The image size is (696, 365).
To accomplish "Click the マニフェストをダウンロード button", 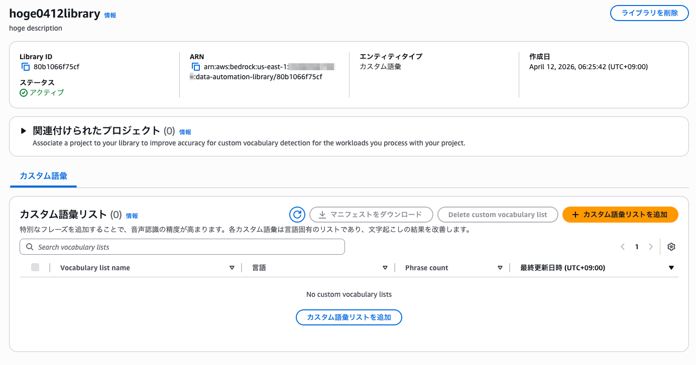I will click(x=371, y=214).
